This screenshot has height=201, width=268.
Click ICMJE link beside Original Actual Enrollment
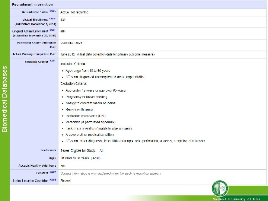pyautogui.click(x=52, y=30)
